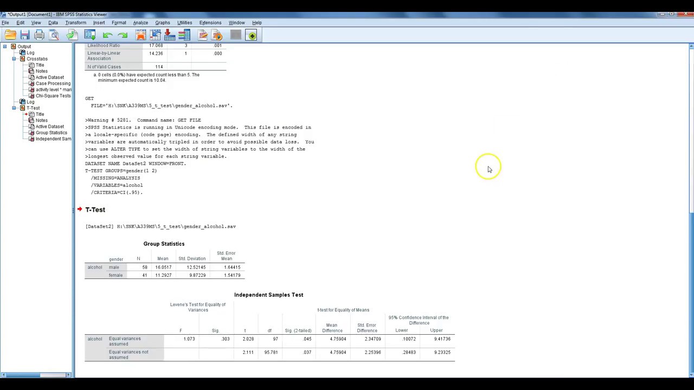This screenshot has width=694, height=390.
Task: Open the Graphs menu
Action: click(163, 23)
